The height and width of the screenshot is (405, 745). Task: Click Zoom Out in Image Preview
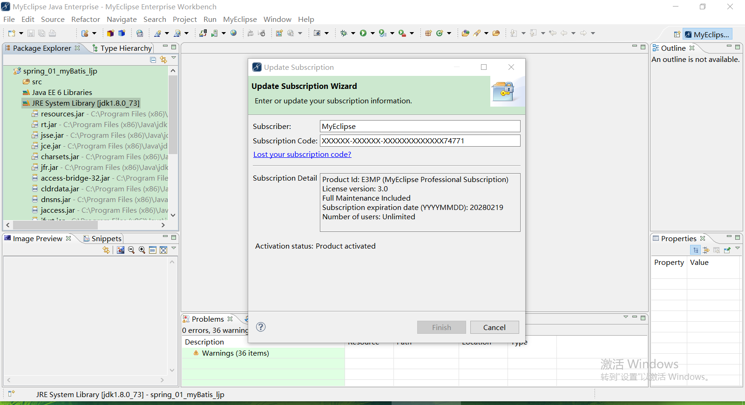coord(131,250)
